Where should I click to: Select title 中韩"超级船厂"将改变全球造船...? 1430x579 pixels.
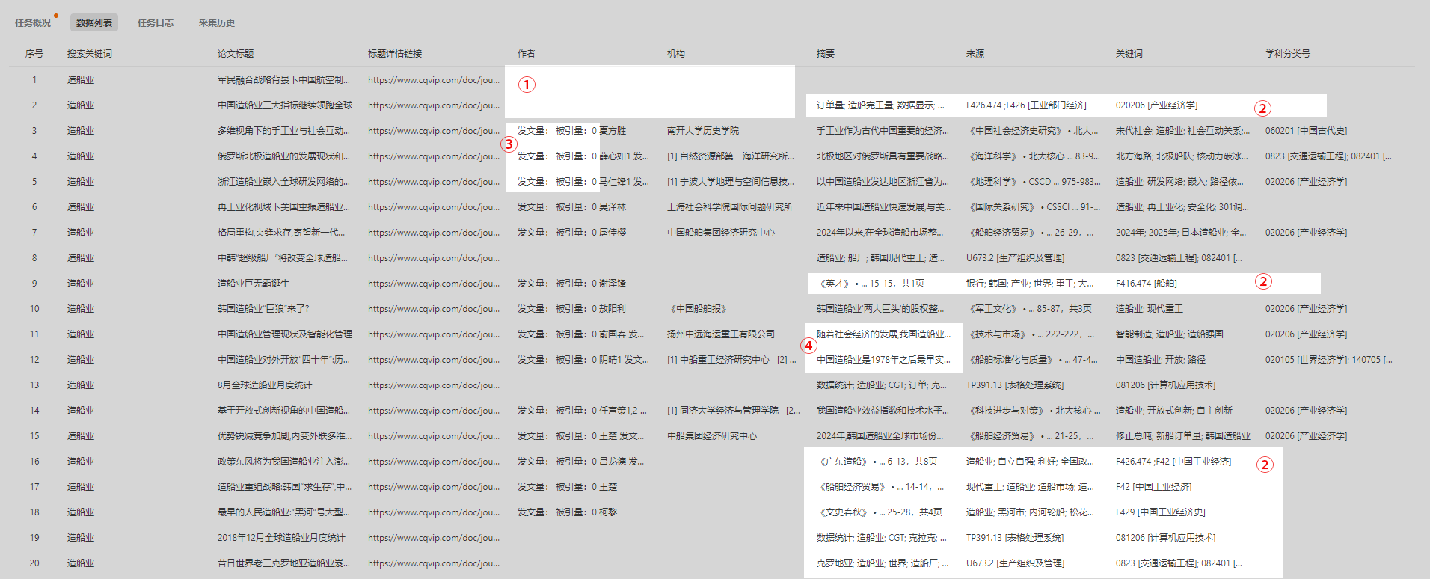283,258
